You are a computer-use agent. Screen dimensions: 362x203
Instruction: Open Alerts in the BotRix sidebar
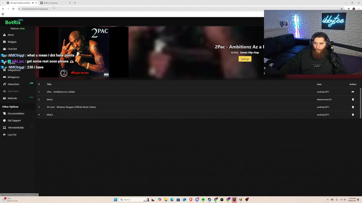[11, 35]
